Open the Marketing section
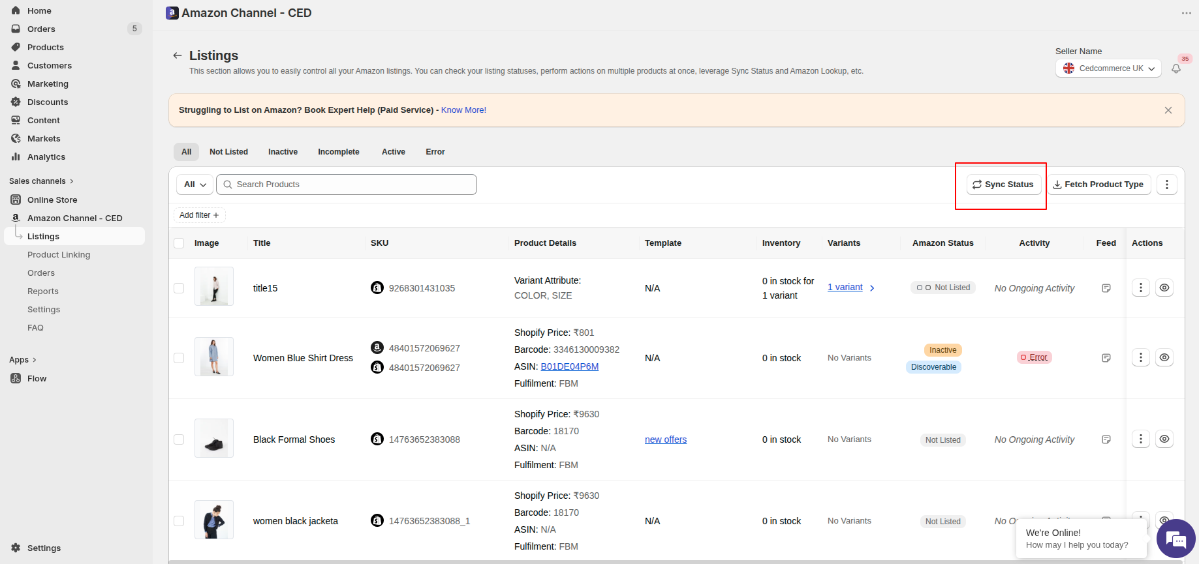Viewport: 1199px width, 564px height. click(48, 83)
